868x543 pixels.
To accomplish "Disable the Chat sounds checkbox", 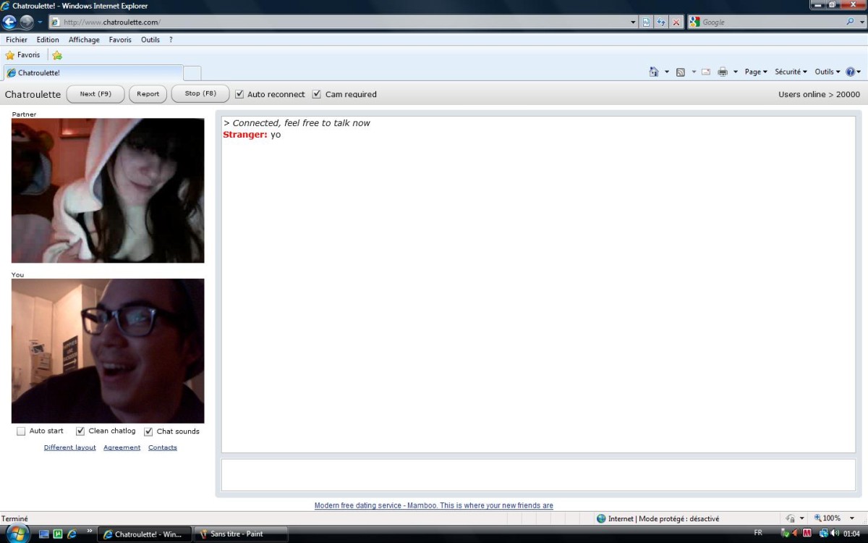I will [x=148, y=432].
